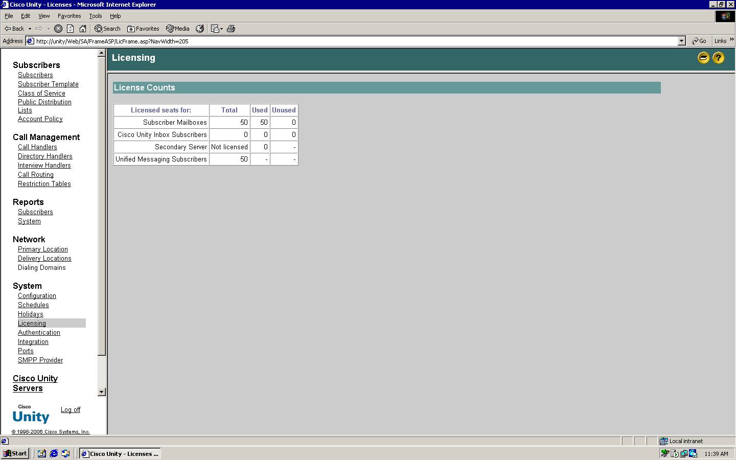Open the File menu
The width and height of the screenshot is (736, 460).
9,16
